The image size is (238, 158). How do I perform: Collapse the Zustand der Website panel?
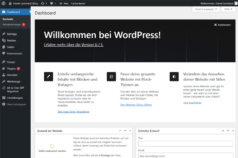(x=130, y=131)
